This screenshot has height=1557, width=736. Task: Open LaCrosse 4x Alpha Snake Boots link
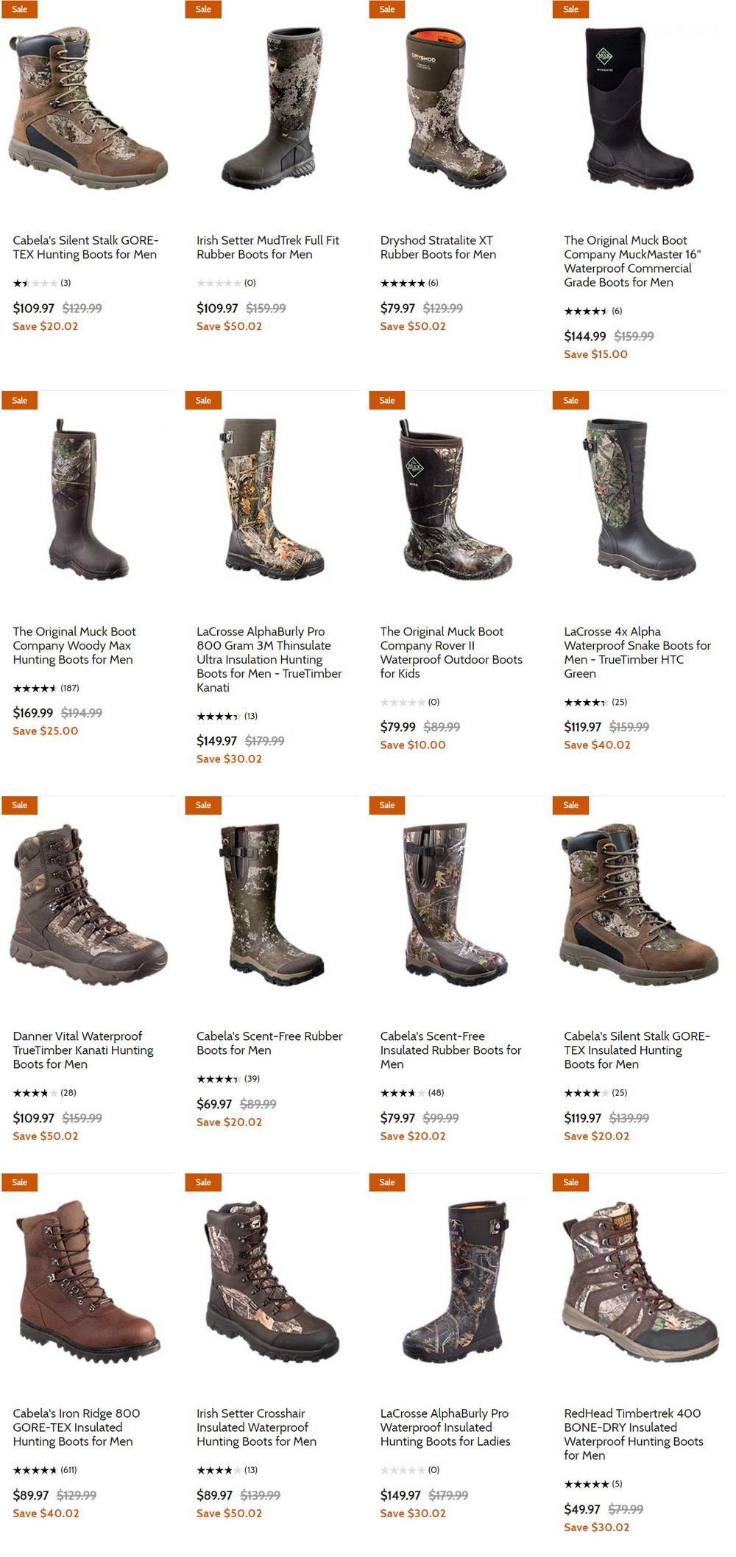tap(637, 653)
